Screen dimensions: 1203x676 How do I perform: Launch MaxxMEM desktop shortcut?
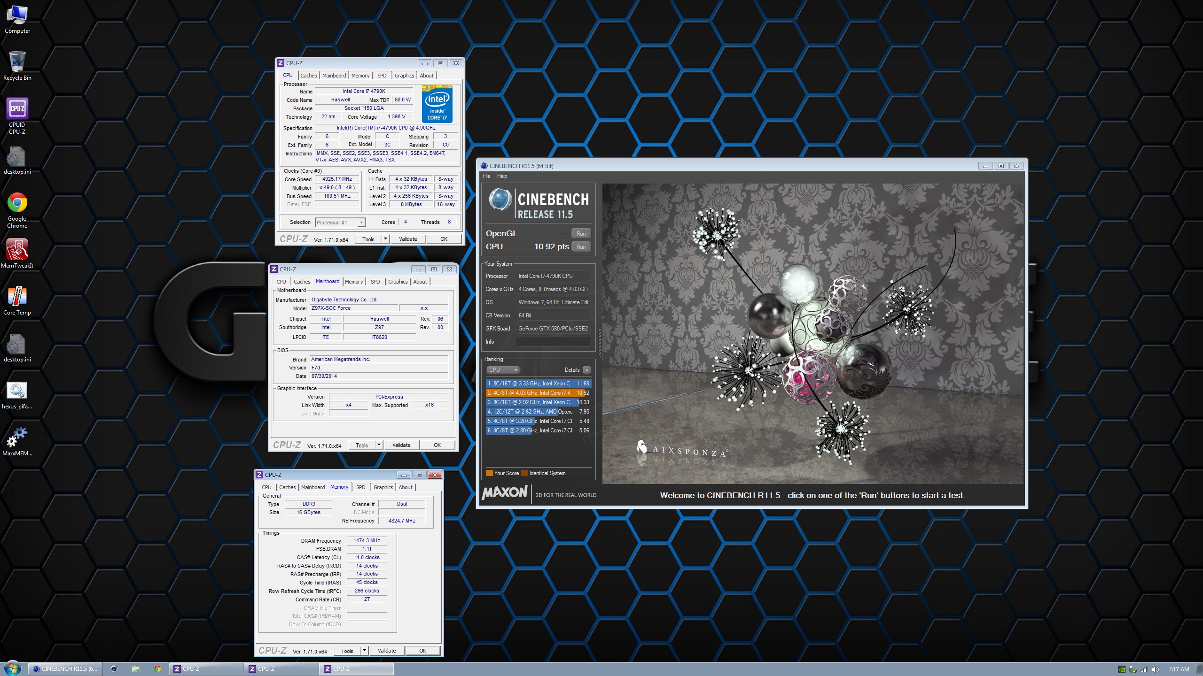pyautogui.click(x=17, y=441)
